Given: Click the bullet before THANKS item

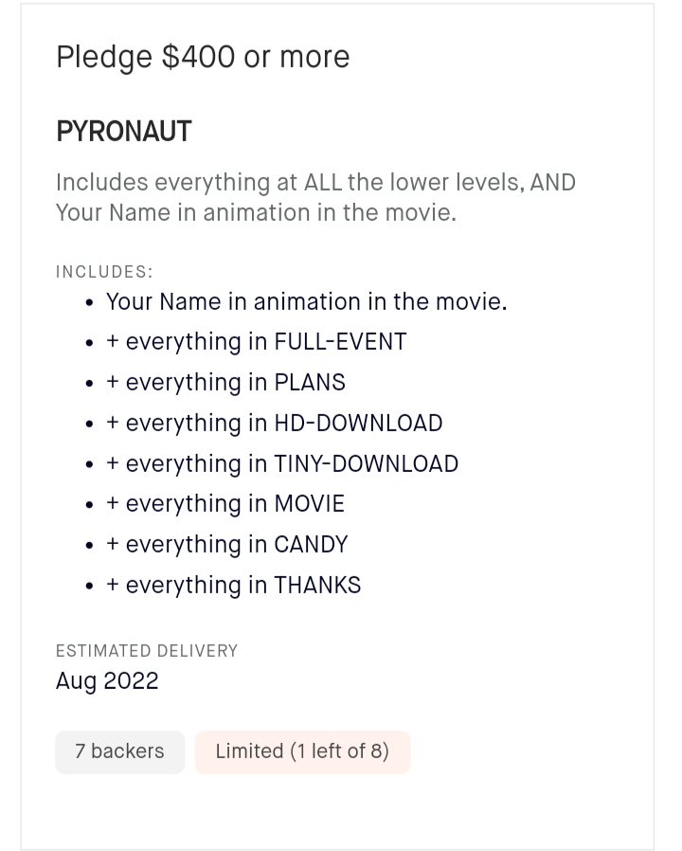Looking at the screenshot, I should pyautogui.click(x=90, y=587).
